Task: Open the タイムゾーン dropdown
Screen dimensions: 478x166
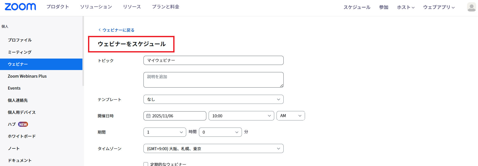Action: click(213, 149)
